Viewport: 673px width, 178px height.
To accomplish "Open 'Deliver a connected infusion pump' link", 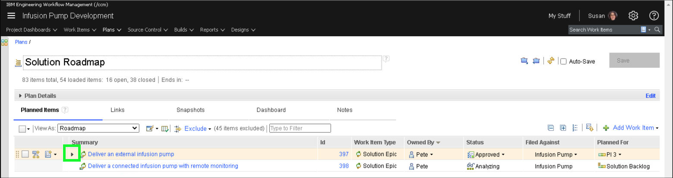I will (x=163, y=166).
